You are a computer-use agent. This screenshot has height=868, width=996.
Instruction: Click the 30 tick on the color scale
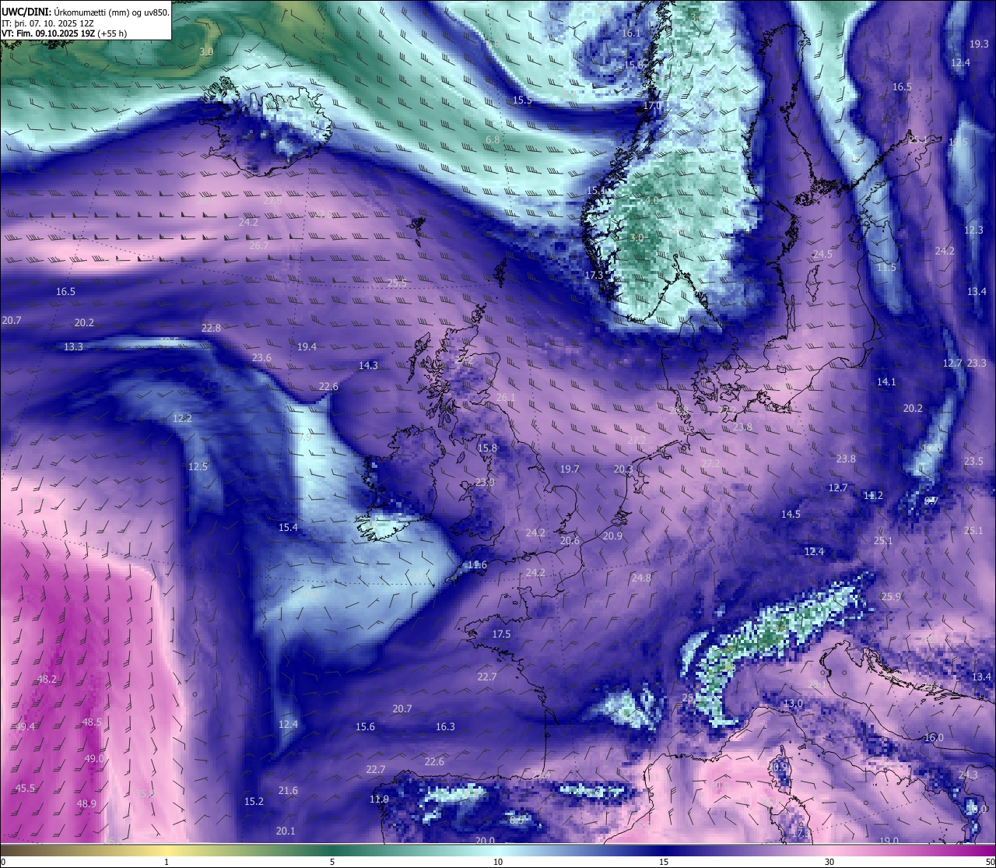click(x=829, y=862)
